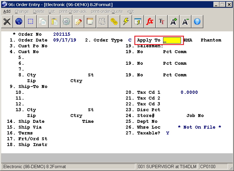
Task: Click the X cancel toolbar icon
Action: [x=7, y=21]
